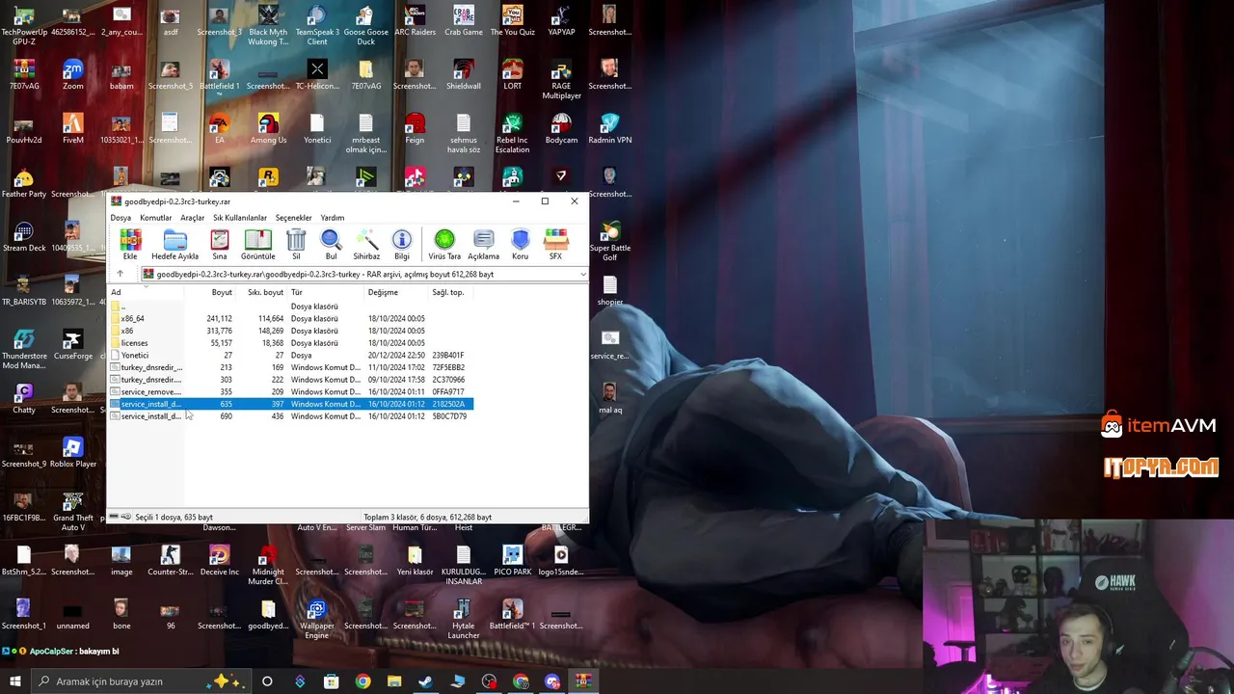The image size is (1234, 694).
Task: Click the Bul (Find) magnifier icon
Action: pos(331,245)
